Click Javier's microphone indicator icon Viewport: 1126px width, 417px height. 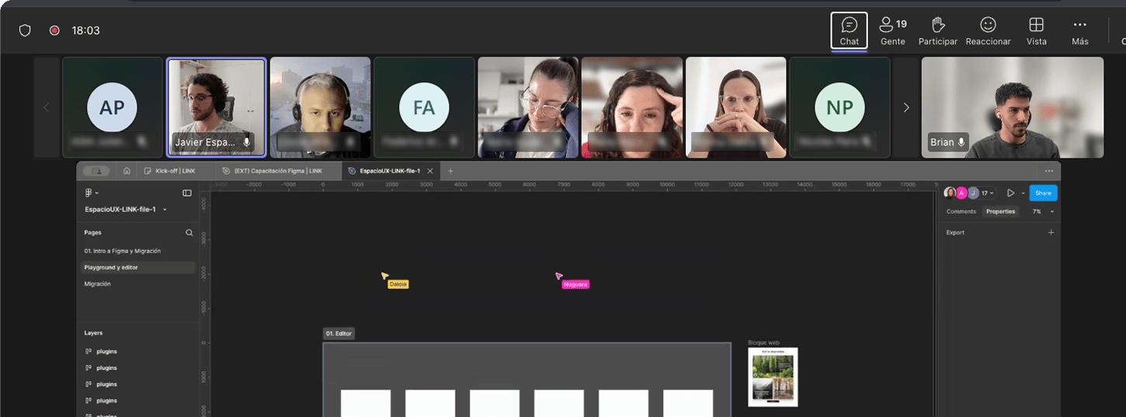click(247, 142)
